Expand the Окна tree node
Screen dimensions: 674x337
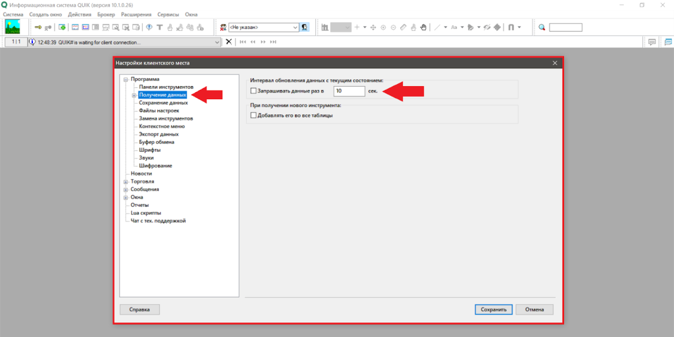[126, 198]
